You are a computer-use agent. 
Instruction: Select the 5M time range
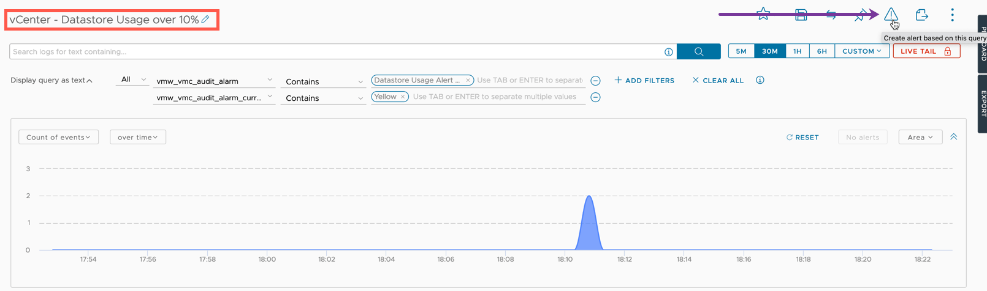pos(741,51)
